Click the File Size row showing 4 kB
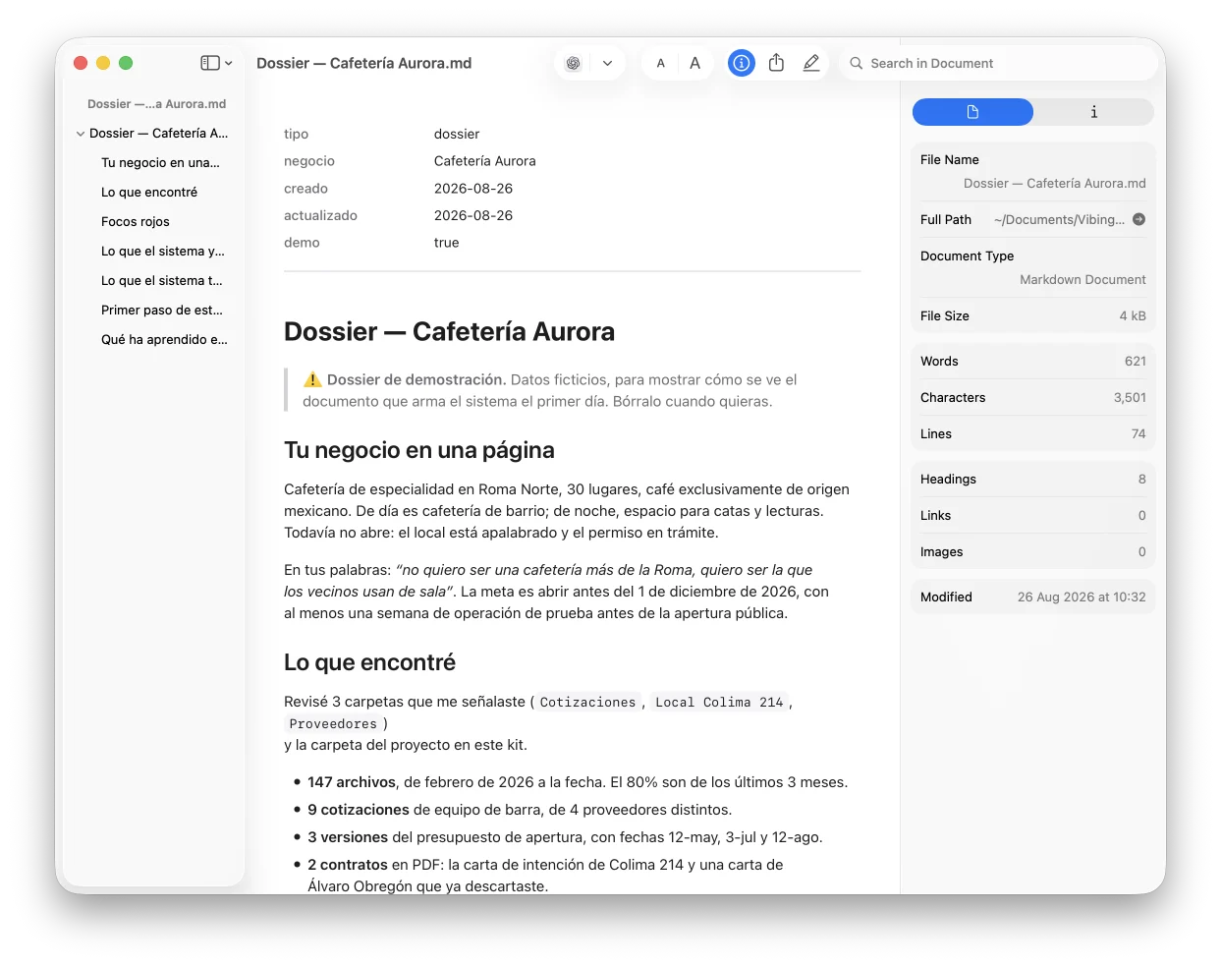 (1033, 315)
